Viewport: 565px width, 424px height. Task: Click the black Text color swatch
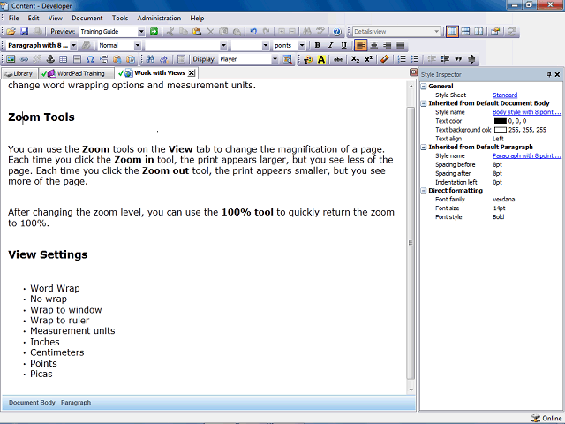501,121
